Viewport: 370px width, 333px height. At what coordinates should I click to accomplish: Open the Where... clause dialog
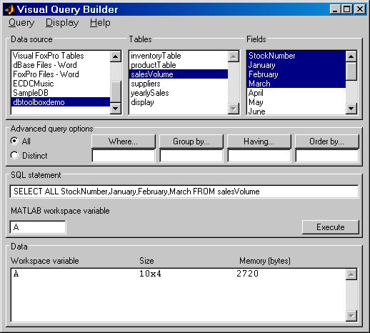click(x=124, y=141)
